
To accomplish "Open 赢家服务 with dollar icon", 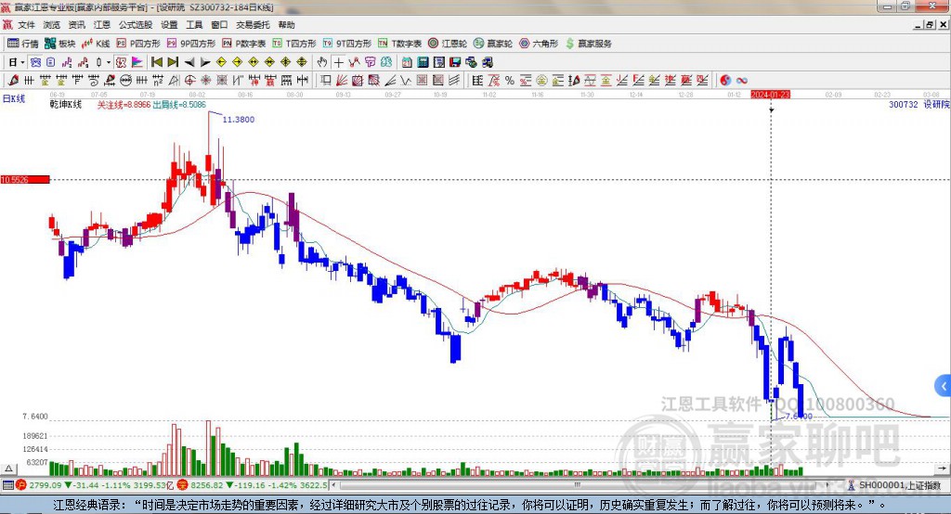I will [588, 44].
